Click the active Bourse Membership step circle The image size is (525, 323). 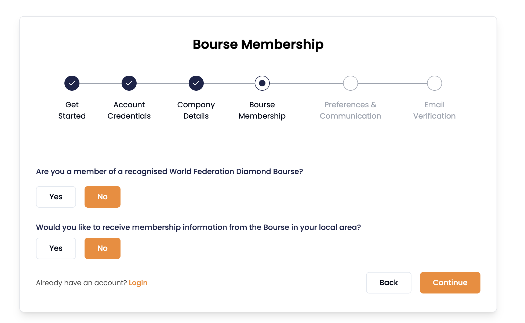click(262, 83)
